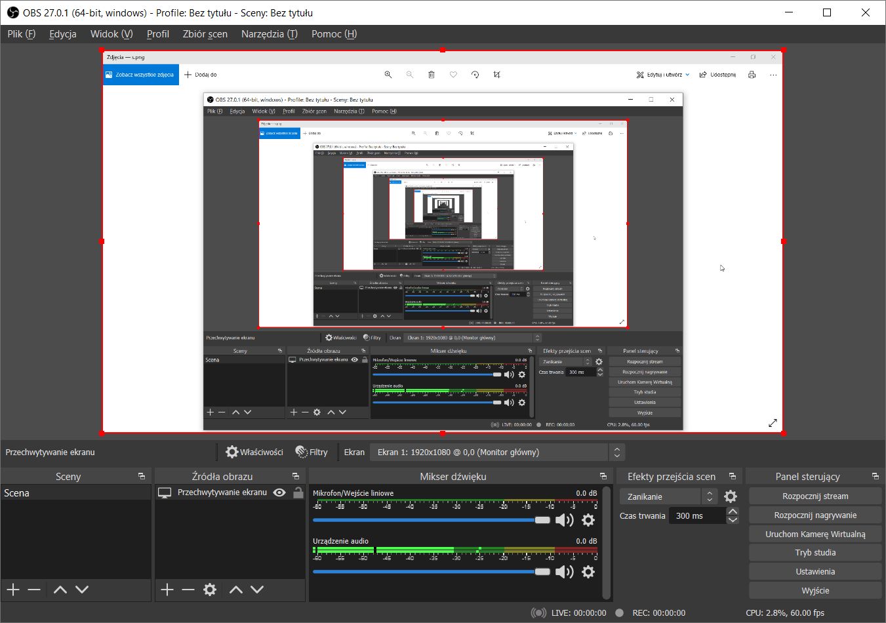Screen dimensions: 886x623
Task: Select the Przechwytywanie ekranu source
Action: (x=222, y=492)
